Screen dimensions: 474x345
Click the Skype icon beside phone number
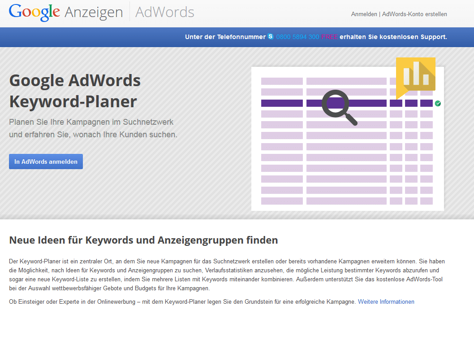[x=271, y=37]
